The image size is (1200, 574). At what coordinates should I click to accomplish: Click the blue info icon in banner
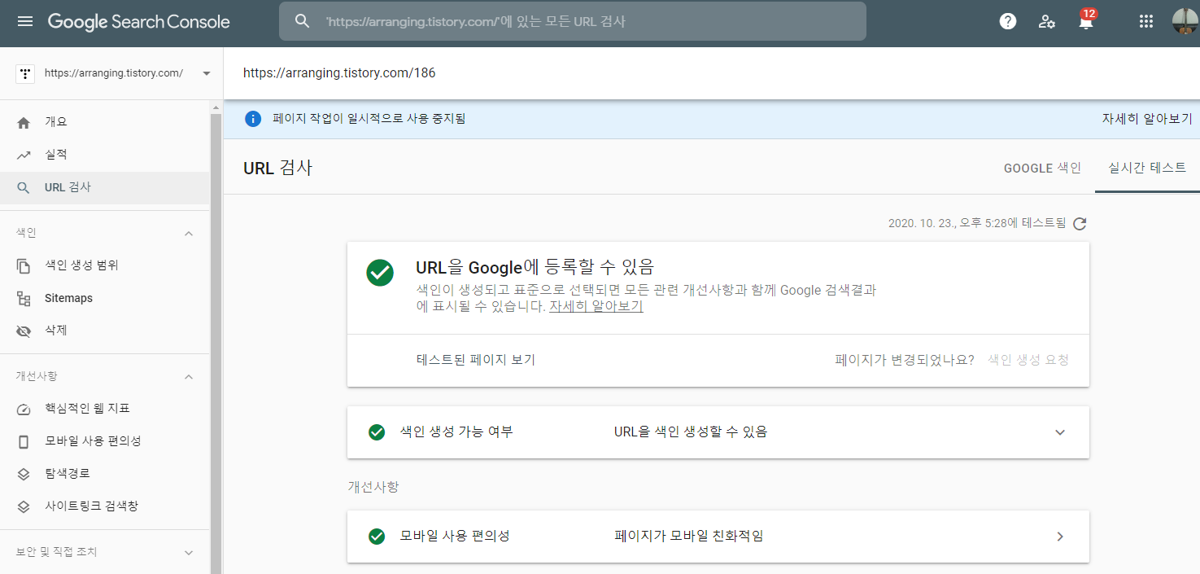tap(253, 119)
